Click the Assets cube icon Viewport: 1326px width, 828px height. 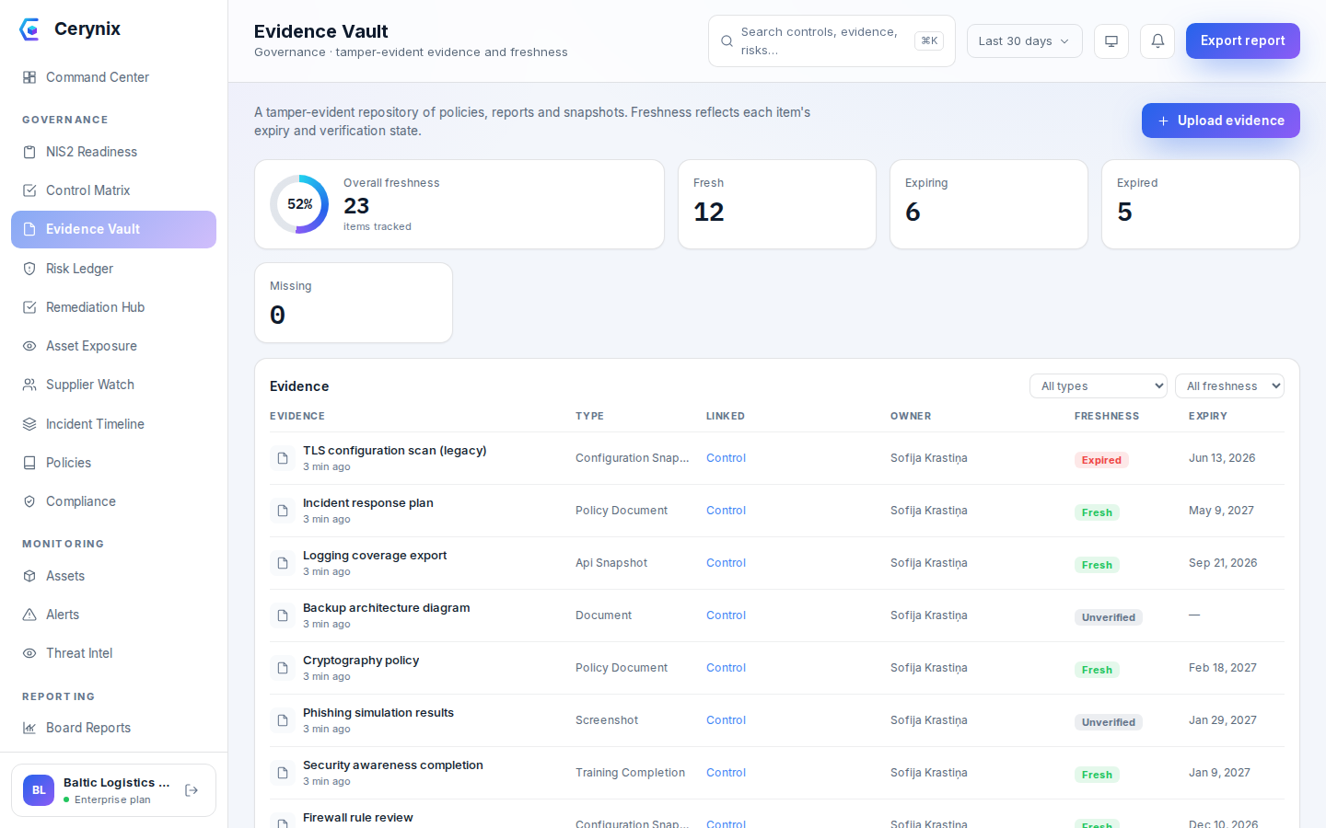pos(29,576)
